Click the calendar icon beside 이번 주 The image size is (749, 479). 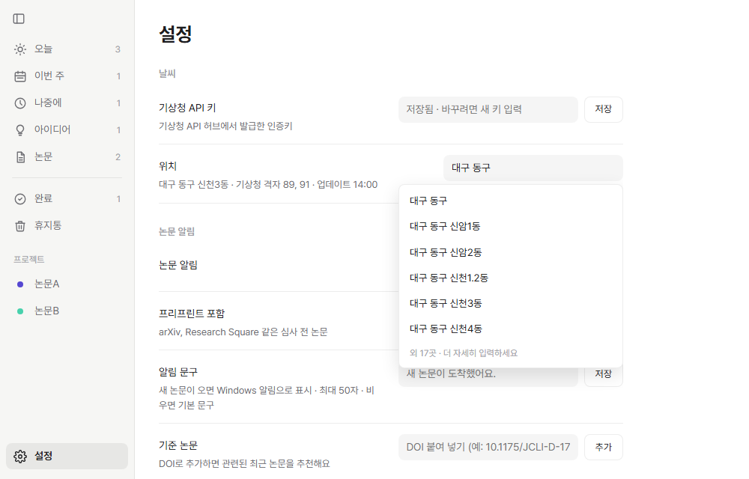pos(20,76)
